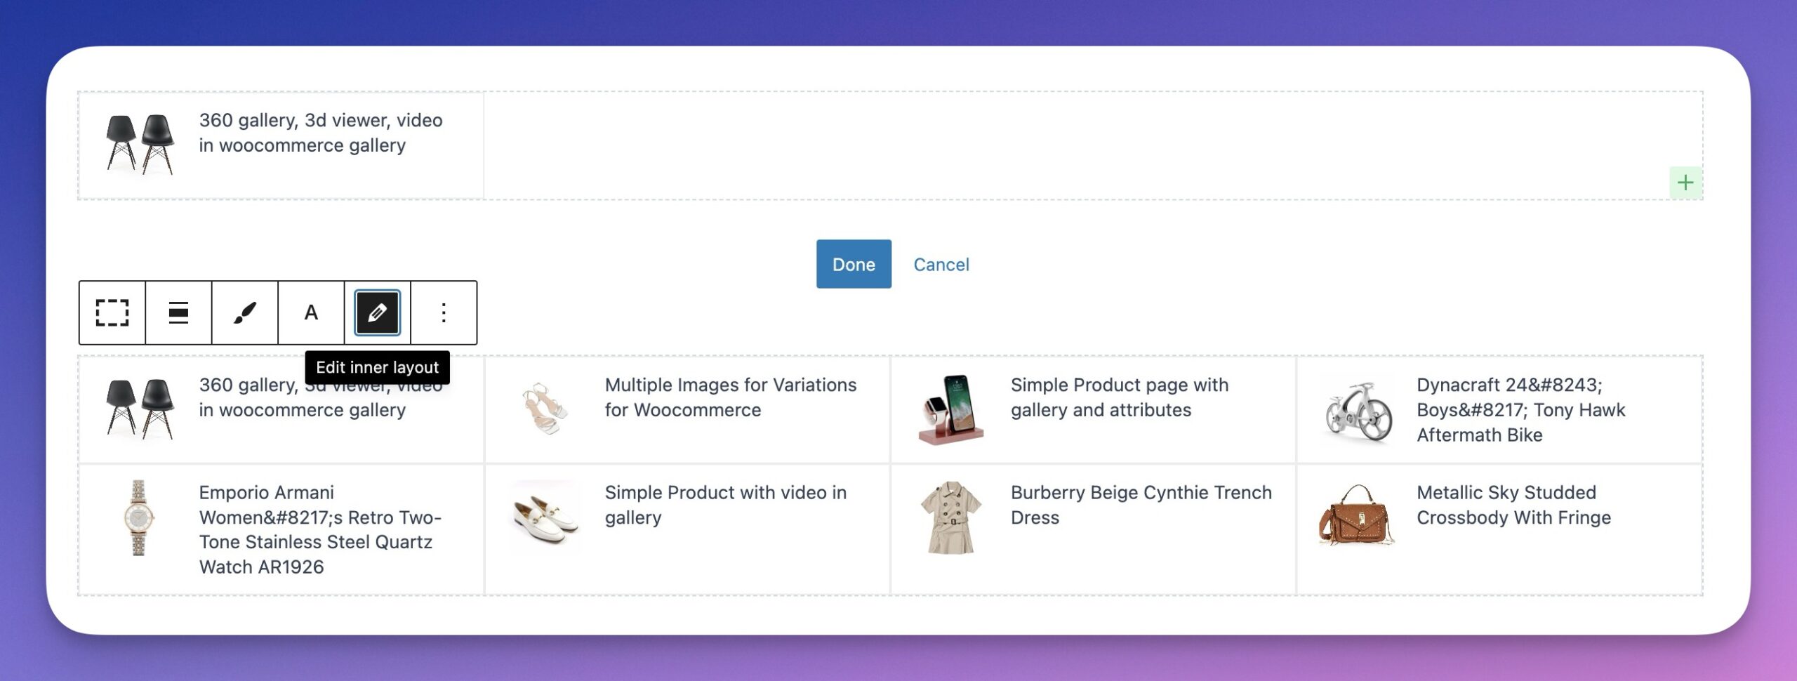The height and width of the screenshot is (681, 1797).
Task: Select the brown crossbody bag thumbnail
Action: coord(1357,516)
